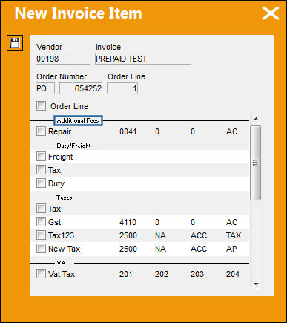287x323 pixels.
Task: Click ACC in the New Tax row
Action: click(x=199, y=249)
